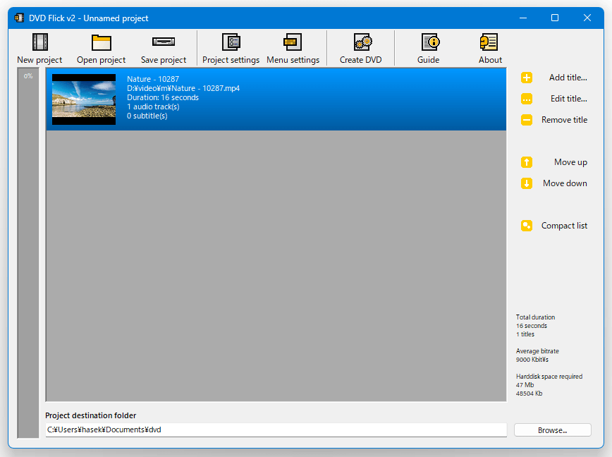Open the Open project folder icon
The image size is (612, 457).
pyautogui.click(x=101, y=42)
